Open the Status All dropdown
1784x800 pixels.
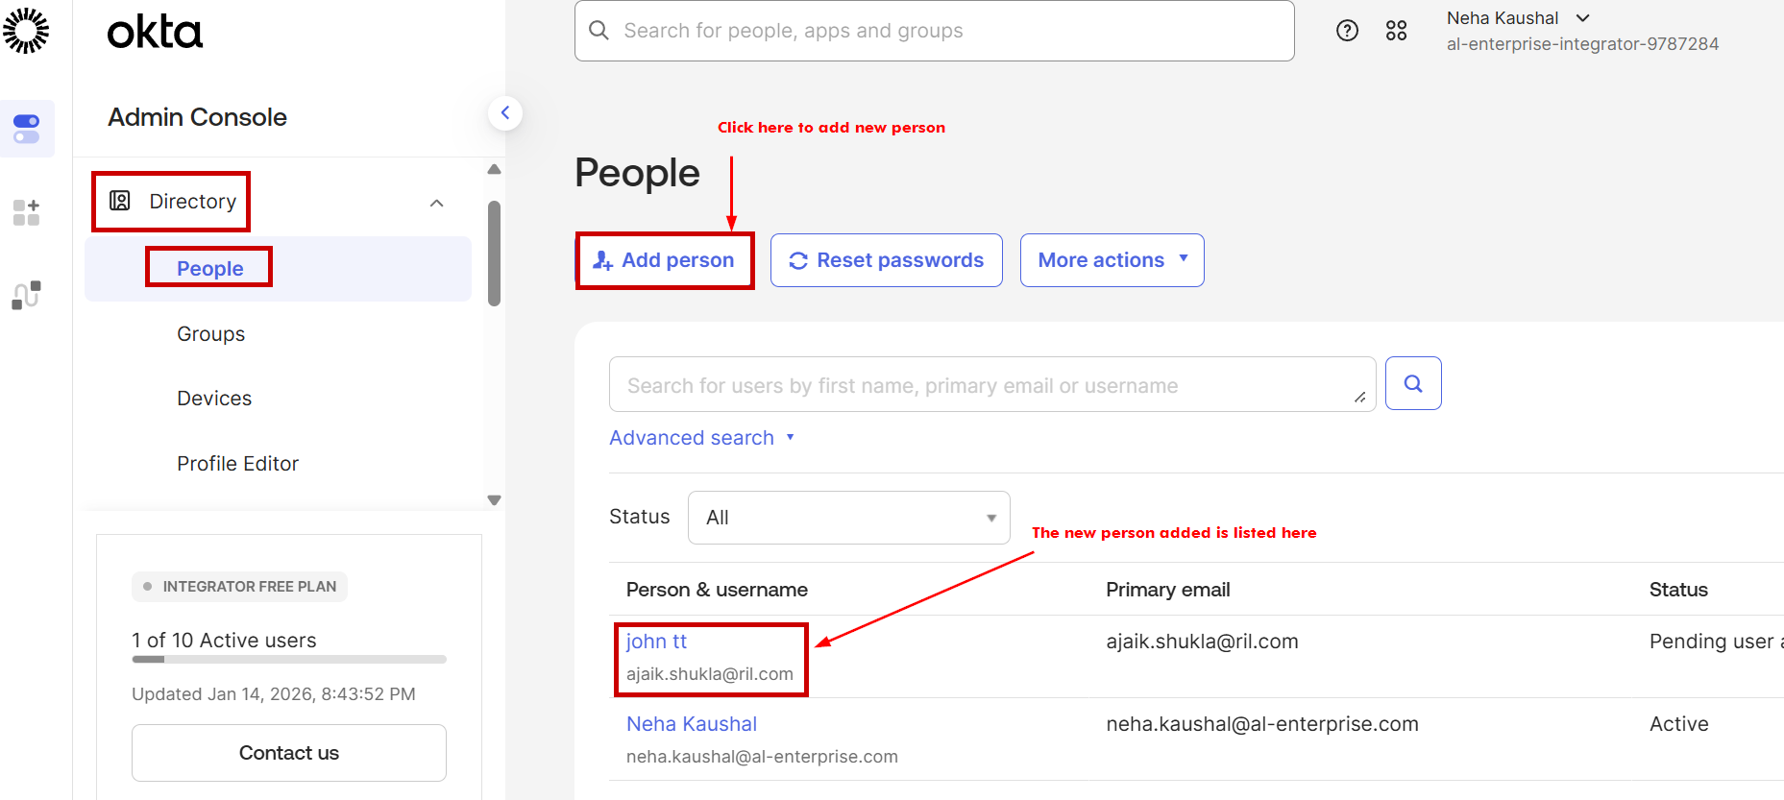(847, 517)
